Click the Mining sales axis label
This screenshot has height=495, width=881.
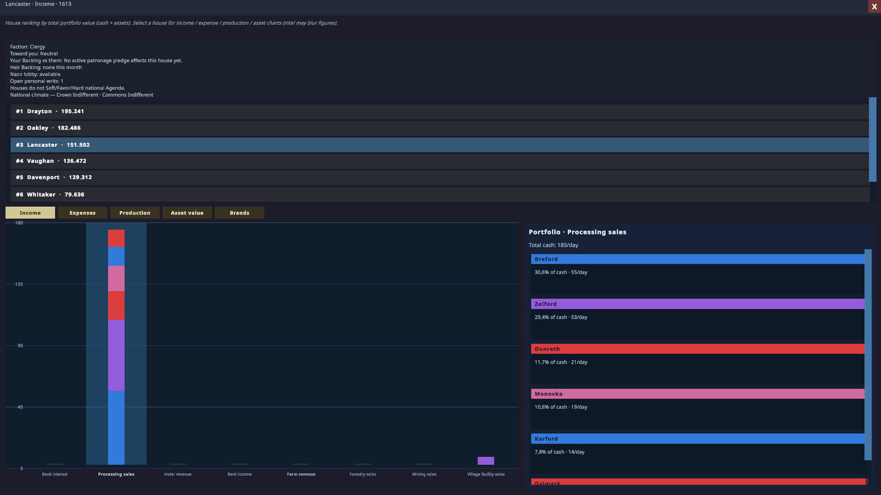coord(424,474)
